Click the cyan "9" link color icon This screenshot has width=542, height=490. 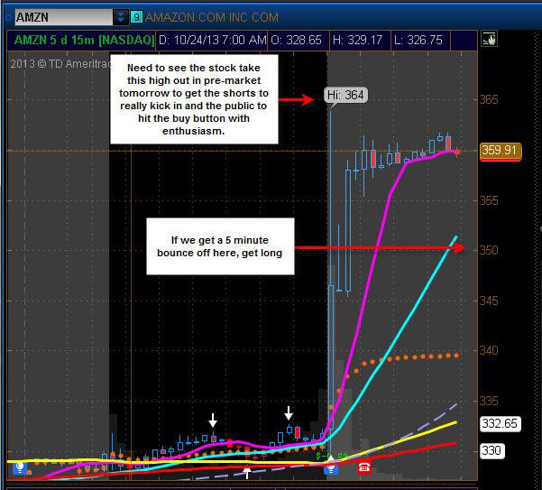pos(136,17)
